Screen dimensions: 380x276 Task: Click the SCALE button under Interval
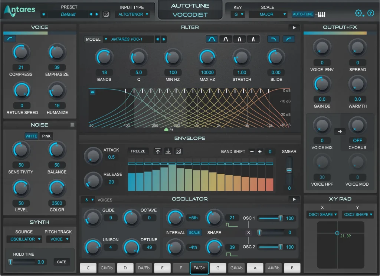[x=194, y=233]
